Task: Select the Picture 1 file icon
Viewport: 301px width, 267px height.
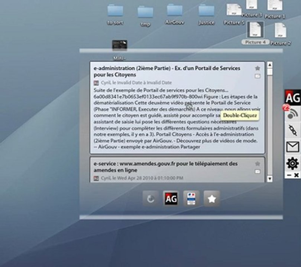Action: (275, 5)
